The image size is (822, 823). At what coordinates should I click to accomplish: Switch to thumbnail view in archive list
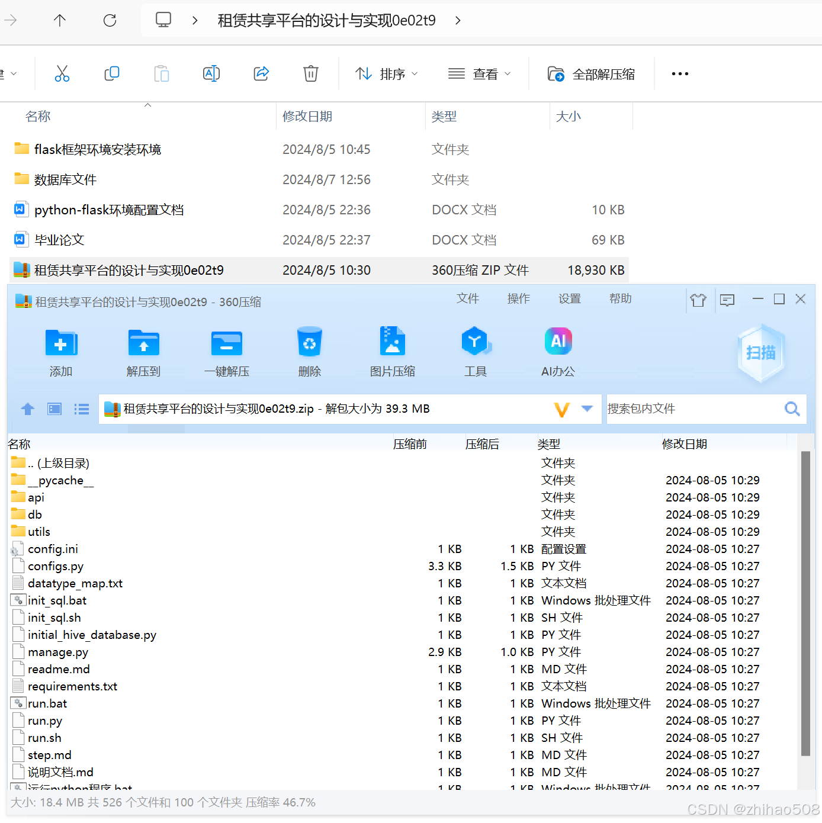(x=54, y=409)
